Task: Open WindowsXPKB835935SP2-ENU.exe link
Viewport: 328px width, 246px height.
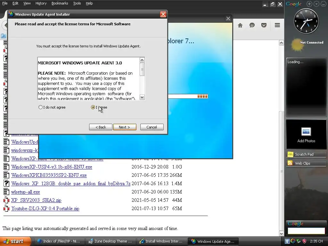Action: click(x=49, y=175)
